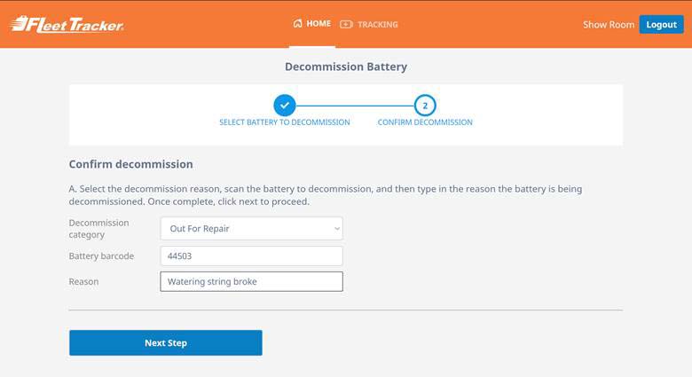692x377 pixels.
Task: Click the chevron arrow on Out For Repair
Action: pos(336,228)
